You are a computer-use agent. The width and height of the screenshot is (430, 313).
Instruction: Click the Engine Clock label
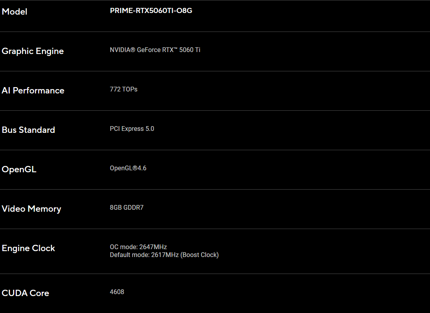28,248
